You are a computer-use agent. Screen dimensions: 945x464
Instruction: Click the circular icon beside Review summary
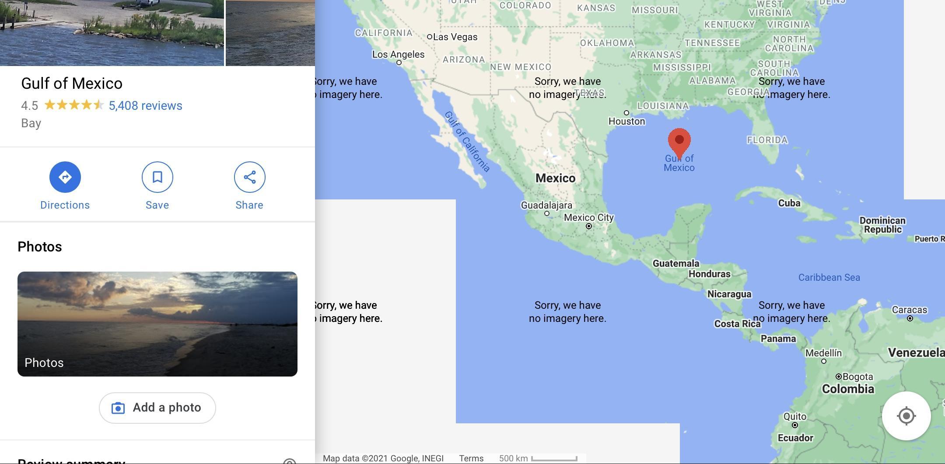[x=290, y=461]
